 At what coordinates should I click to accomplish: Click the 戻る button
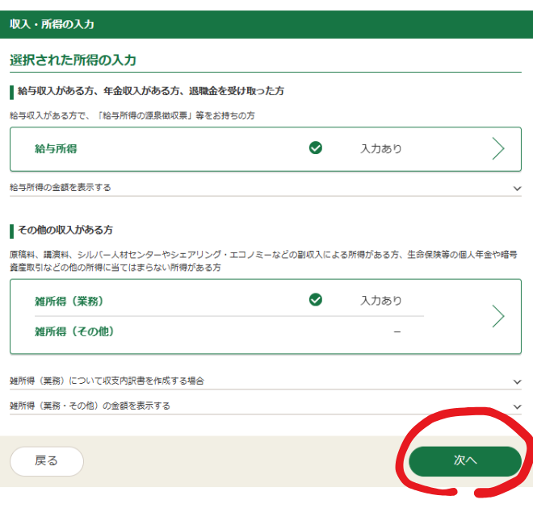47,461
